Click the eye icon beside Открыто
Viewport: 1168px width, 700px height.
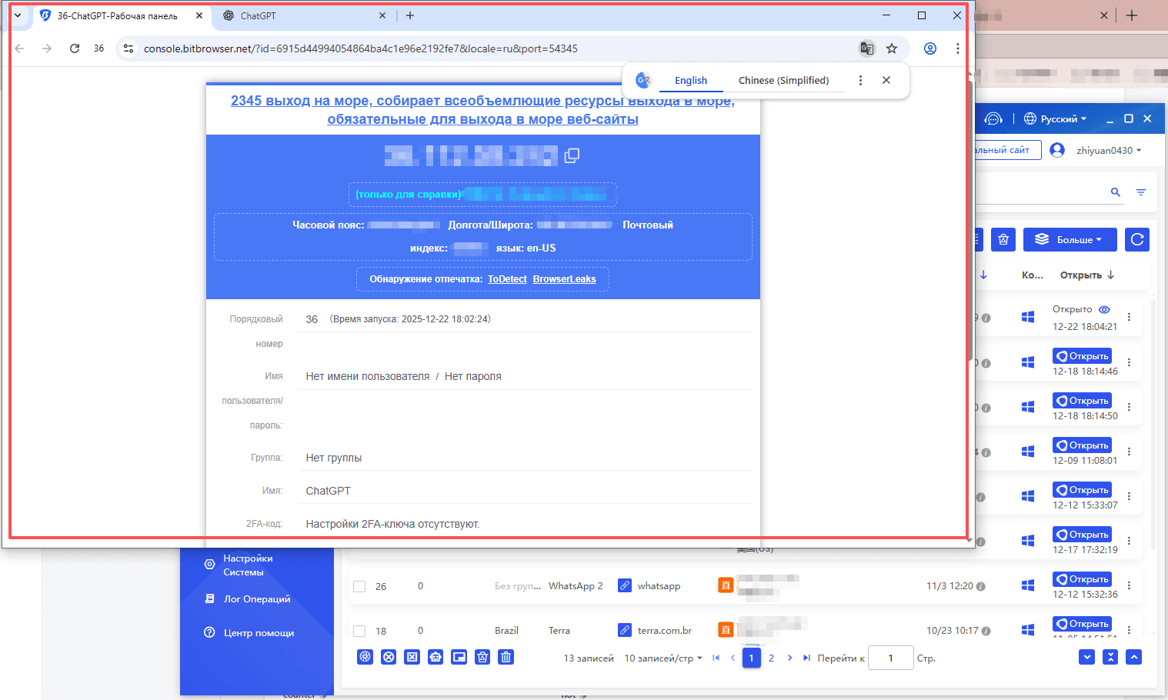[x=1104, y=309]
